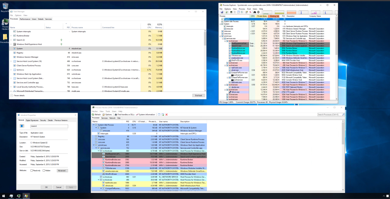The image size is (390, 199).
Task: Open the ProcessExplorer folder on desktop
Action: click(x=5, y=39)
